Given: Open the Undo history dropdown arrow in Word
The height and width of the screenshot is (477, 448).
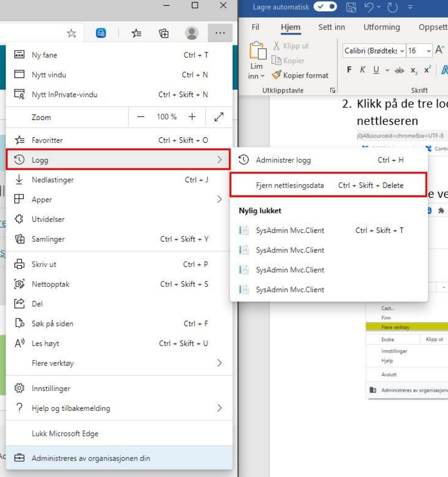Looking at the screenshot, I should click(379, 7).
